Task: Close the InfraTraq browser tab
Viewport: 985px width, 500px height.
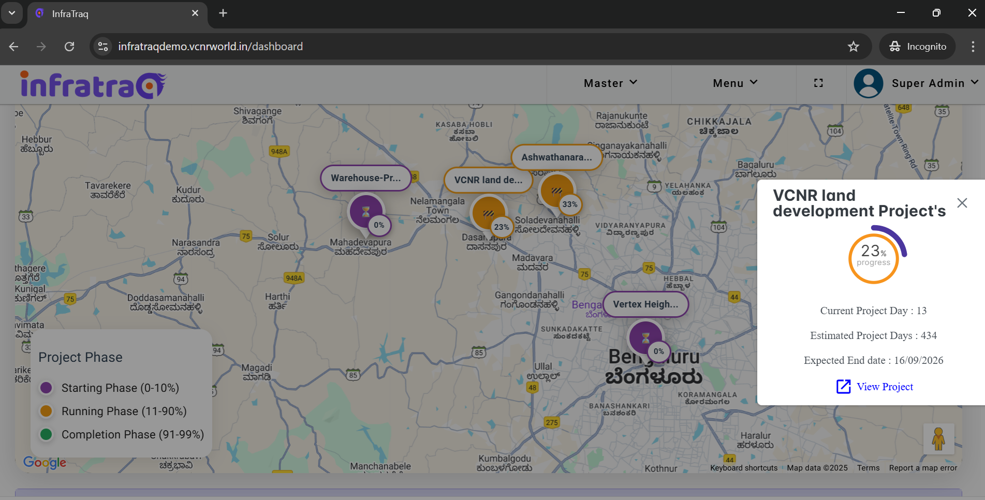Action: point(195,13)
